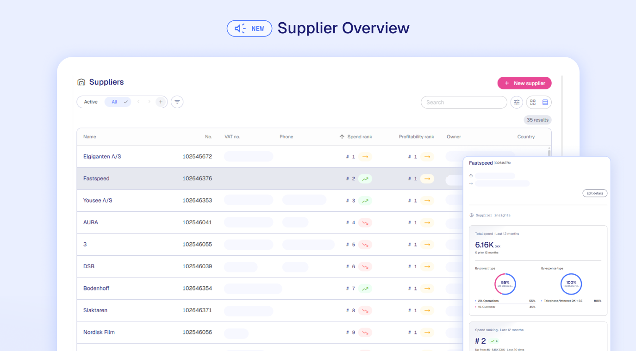
Task: Click the New supplier button
Action: point(524,83)
